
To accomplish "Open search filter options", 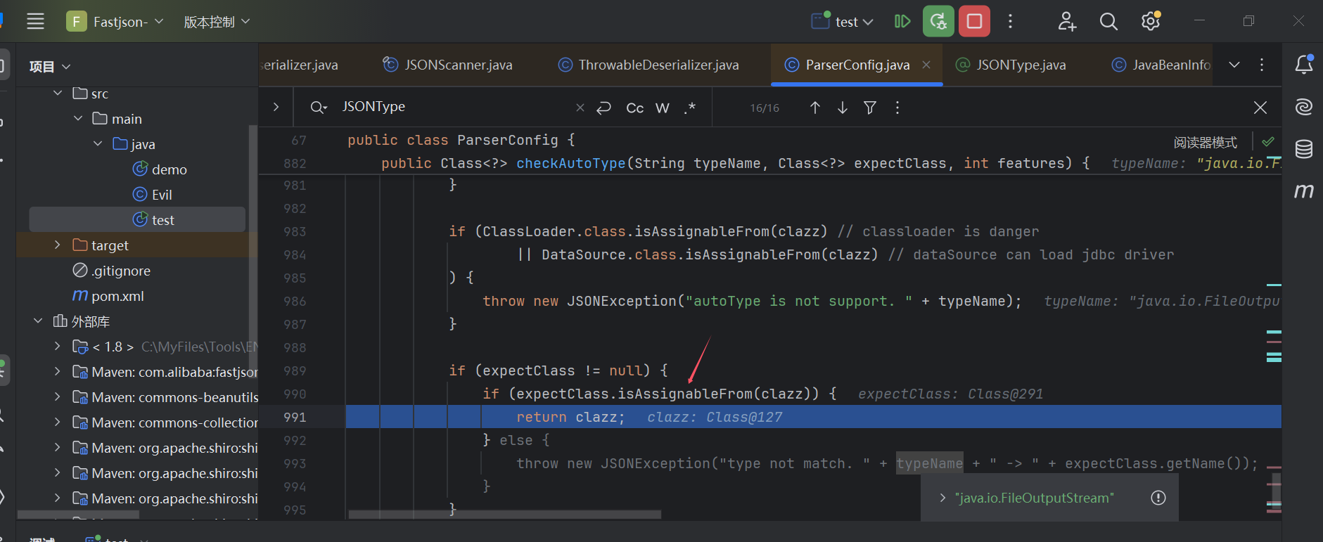I will 870,107.
